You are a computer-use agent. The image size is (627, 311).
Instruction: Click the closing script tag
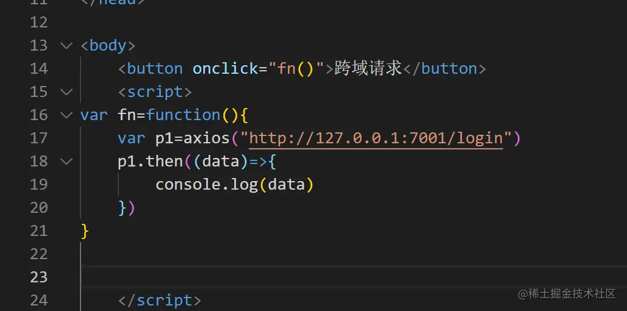[160, 300]
